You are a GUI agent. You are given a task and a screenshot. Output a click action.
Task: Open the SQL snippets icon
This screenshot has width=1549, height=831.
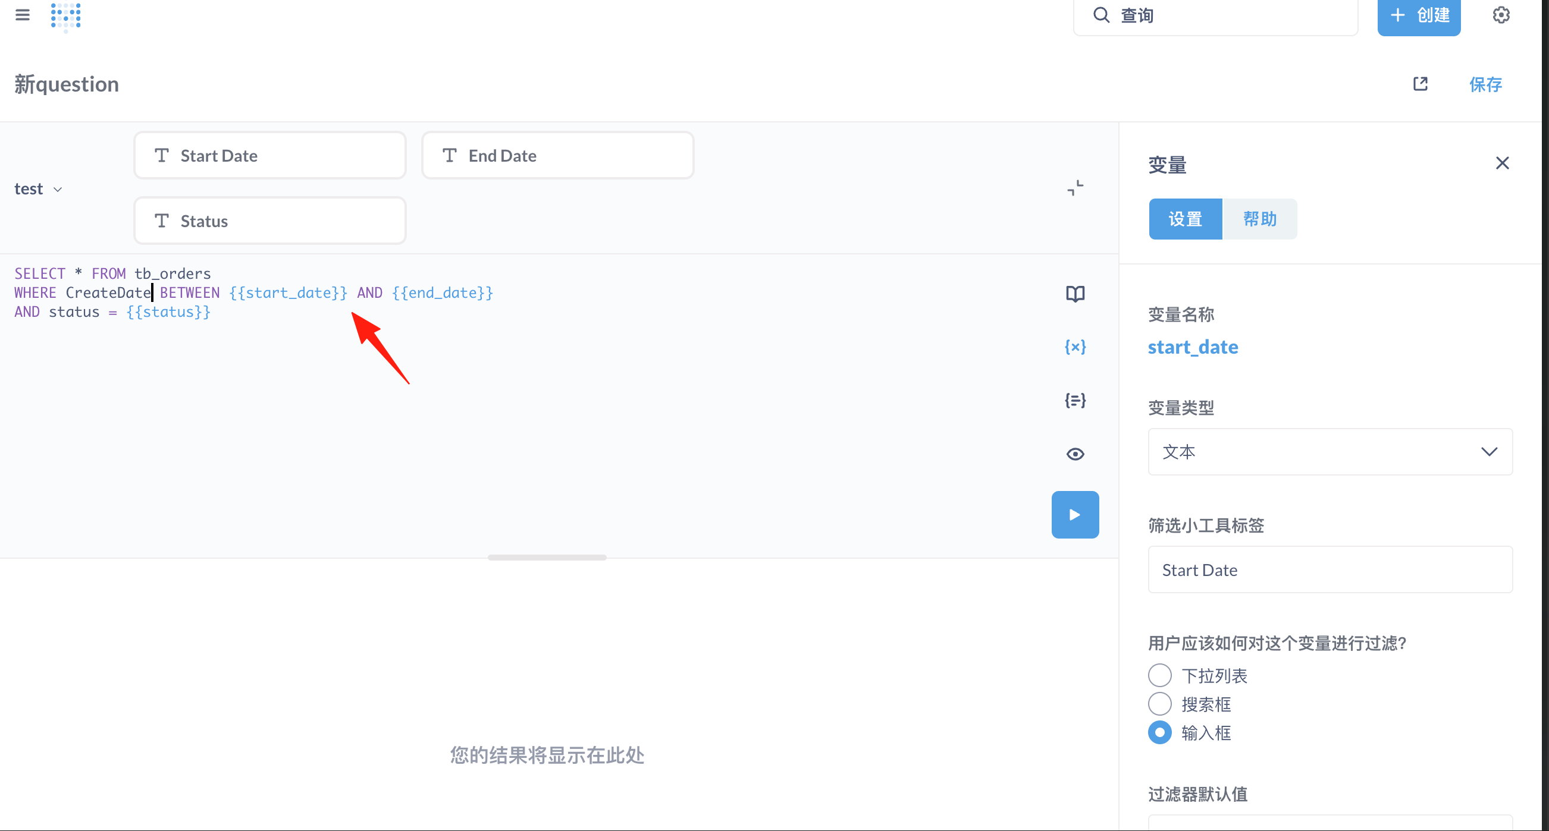(x=1075, y=400)
